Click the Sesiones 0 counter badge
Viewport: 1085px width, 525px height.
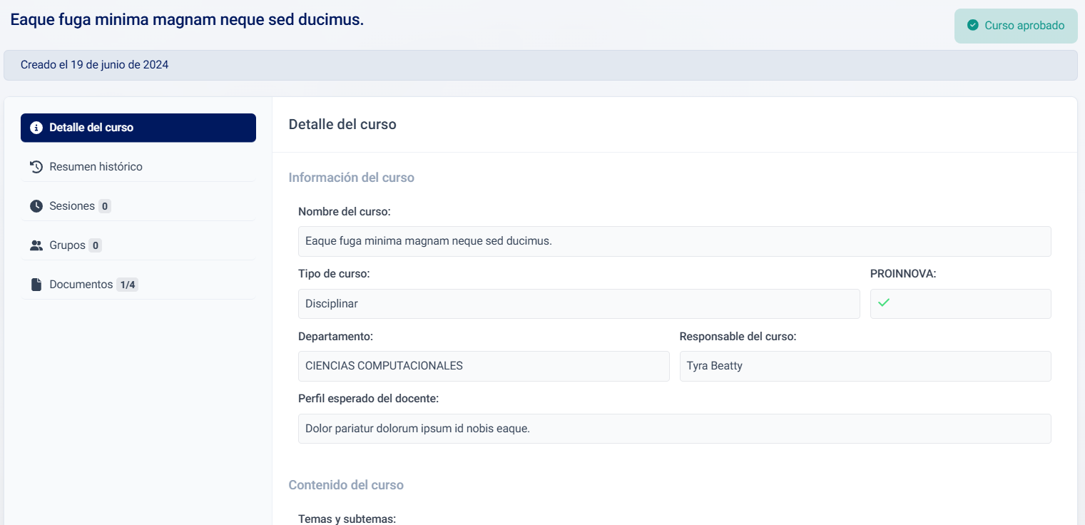pos(105,206)
